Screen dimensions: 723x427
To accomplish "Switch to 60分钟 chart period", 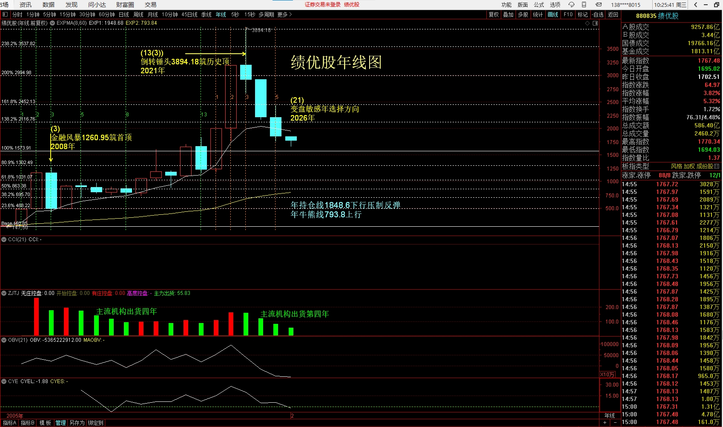I will [107, 14].
